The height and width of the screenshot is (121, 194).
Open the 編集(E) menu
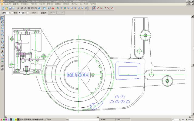pyautogui.click(x=15, y=4)
